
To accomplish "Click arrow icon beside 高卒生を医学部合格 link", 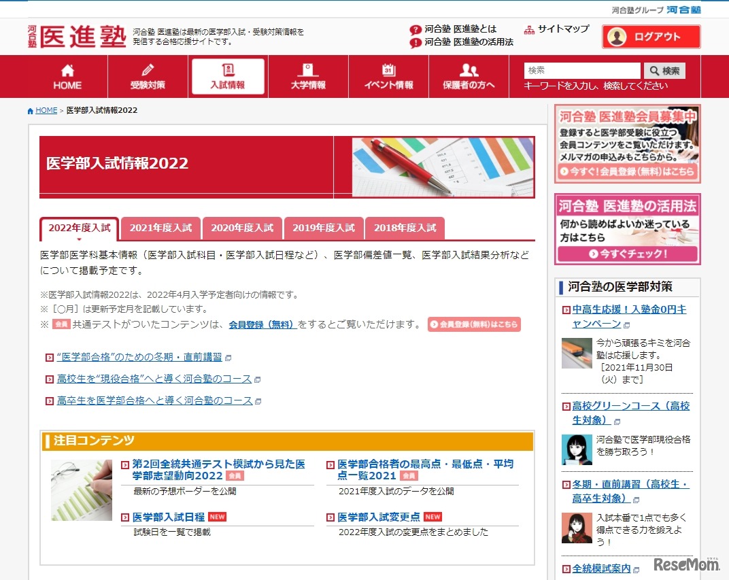I will pos(49,401).
